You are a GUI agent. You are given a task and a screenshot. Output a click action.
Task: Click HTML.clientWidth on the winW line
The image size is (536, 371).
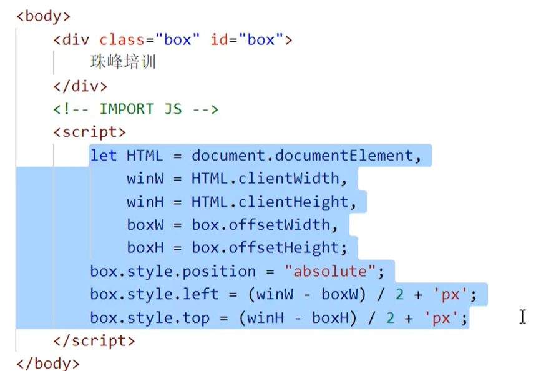[x=265, y=179]
